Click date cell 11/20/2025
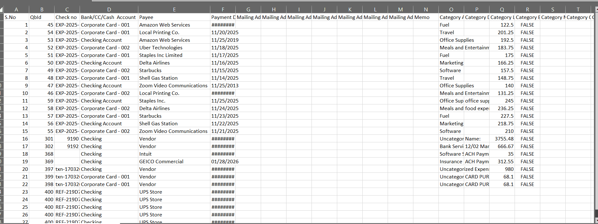Image resolution: width=598 pixels, height=224 pixels. pos(223,32)
